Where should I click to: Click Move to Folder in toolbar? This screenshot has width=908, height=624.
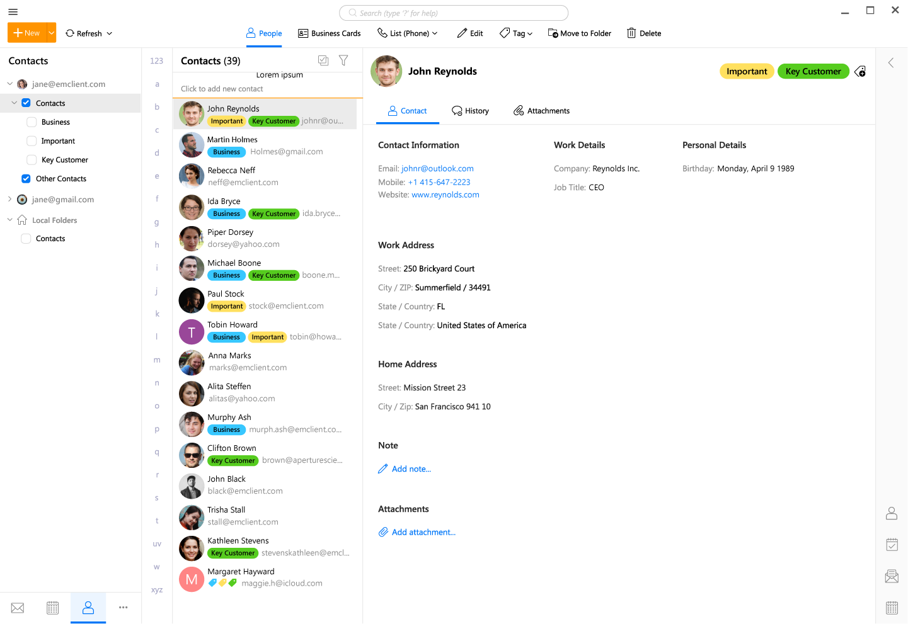click(x=580, y=33)
